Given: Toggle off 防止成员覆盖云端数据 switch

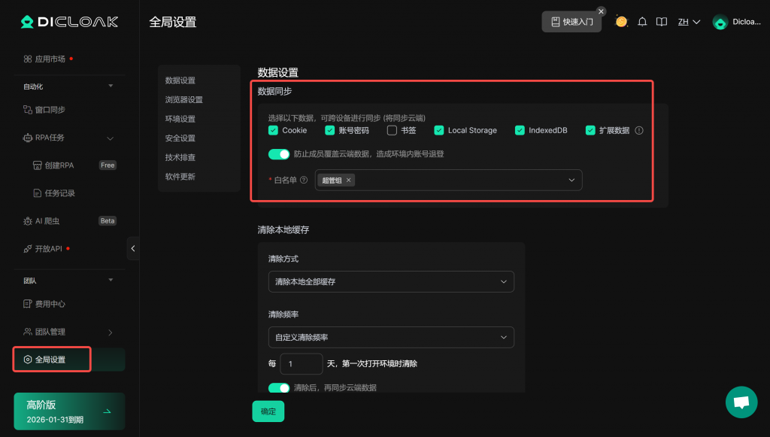Looking at the screenshot, I should (x=279, y=154).
